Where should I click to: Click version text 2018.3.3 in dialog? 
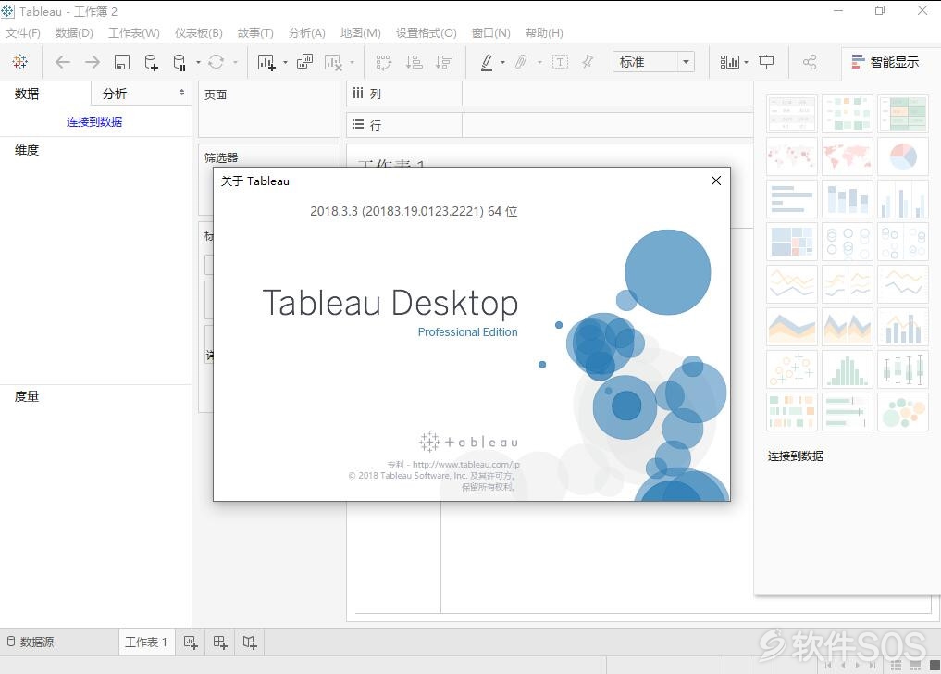pos(414,211)
